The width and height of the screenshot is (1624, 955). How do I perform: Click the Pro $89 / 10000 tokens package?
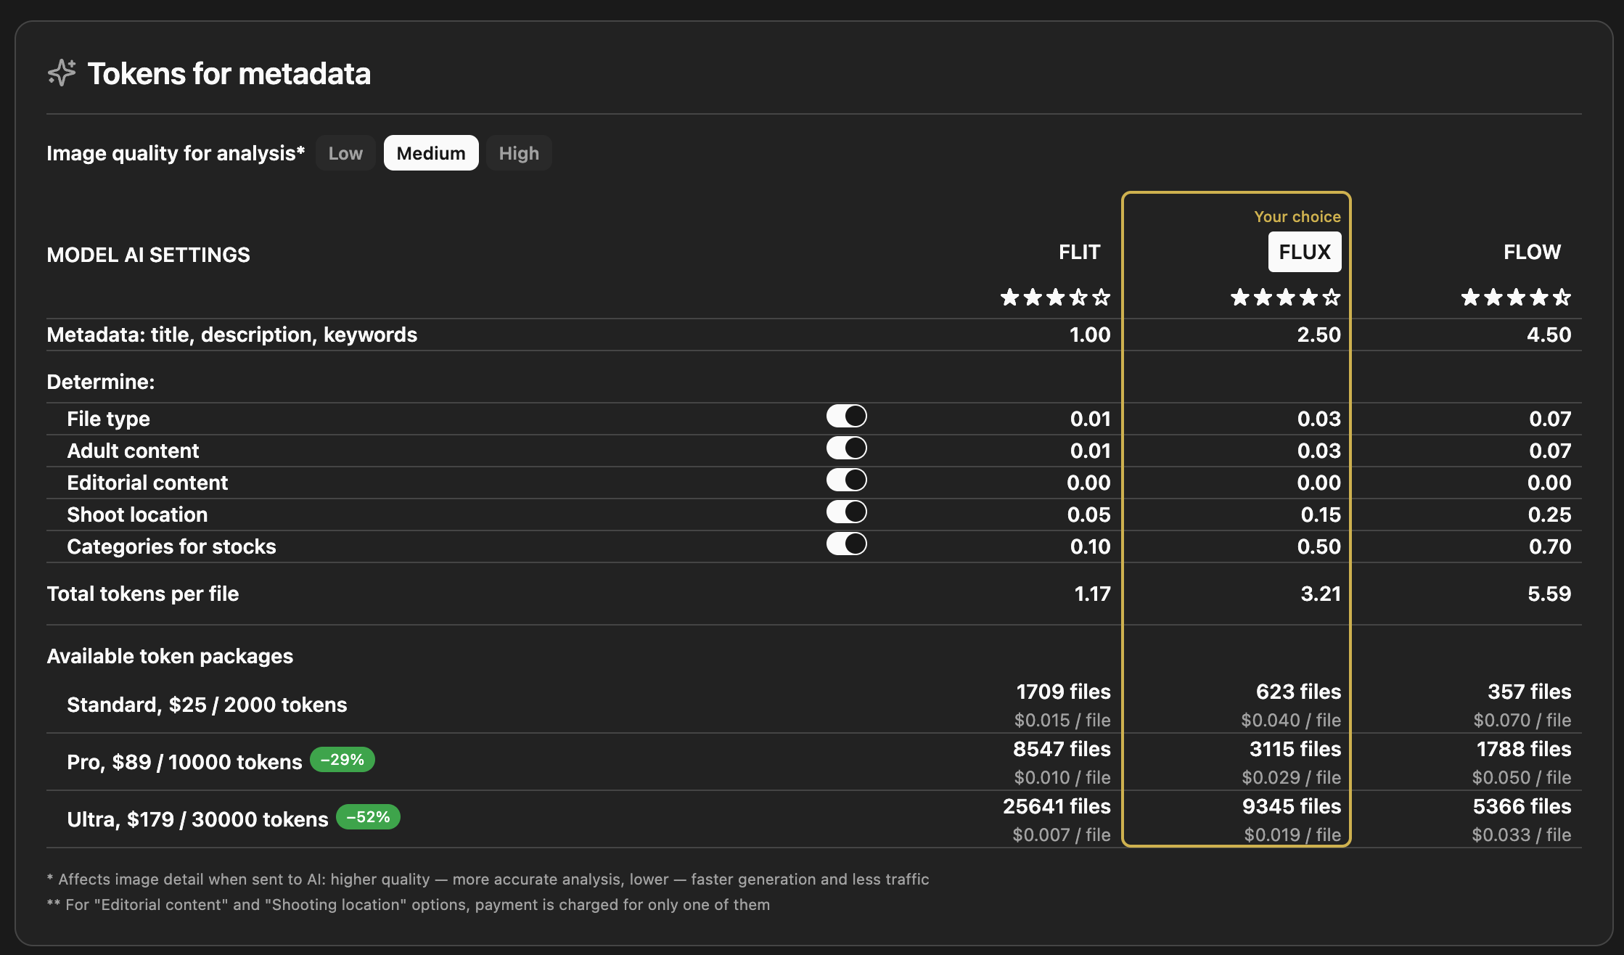click(x=184, y=762)
